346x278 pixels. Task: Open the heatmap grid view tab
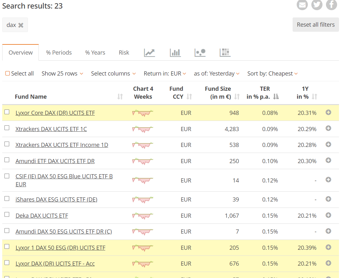point(225,53)
